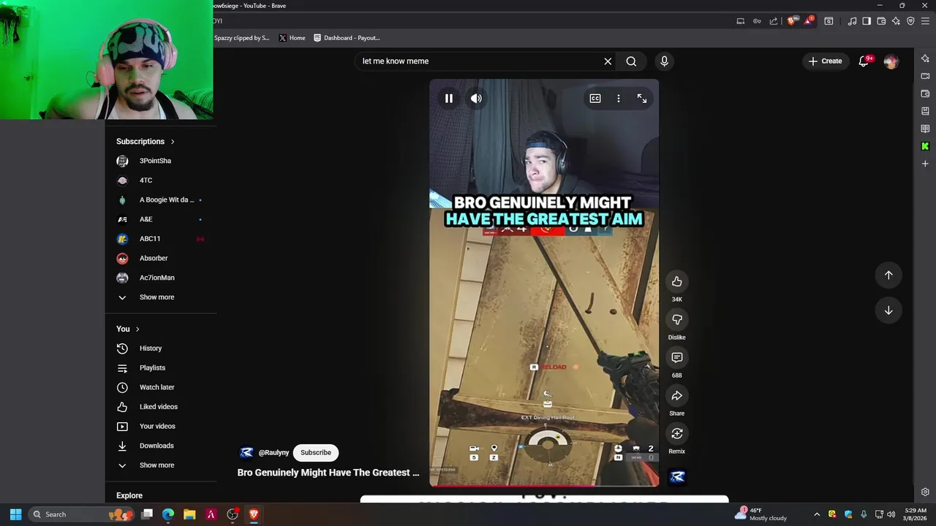The height and width of the screenshot is (526, 936).
Task: Show hidden system tray icons
Action: tap(817, 514)
